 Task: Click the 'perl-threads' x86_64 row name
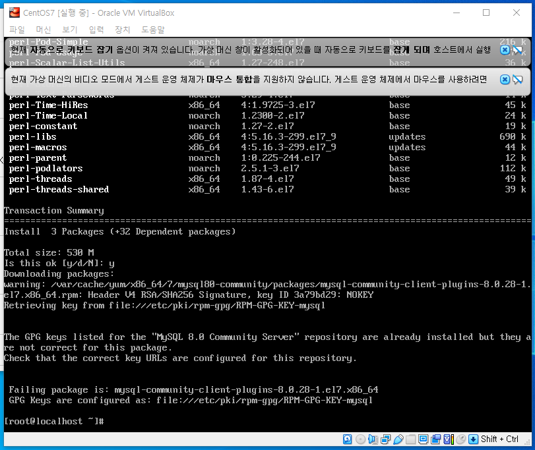pyautogui.click(x=40, y=179)
